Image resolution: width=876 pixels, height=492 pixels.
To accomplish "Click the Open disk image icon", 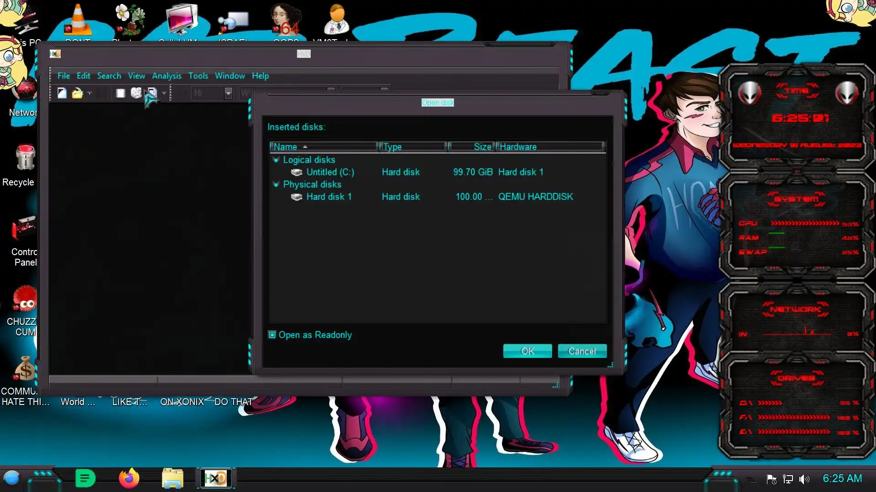I will point(152,93).
